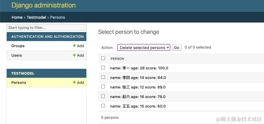
Task: Go to Home in the breadcrumb
Action: pyautogui.click(x=17, y=17)
